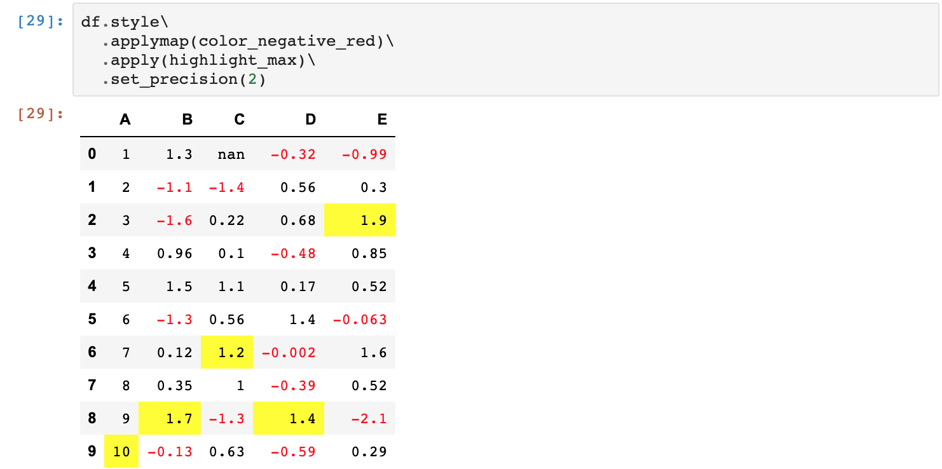Click the red value -0.002 in column D
The image size is (942, 469).
(x=289, y=353)
